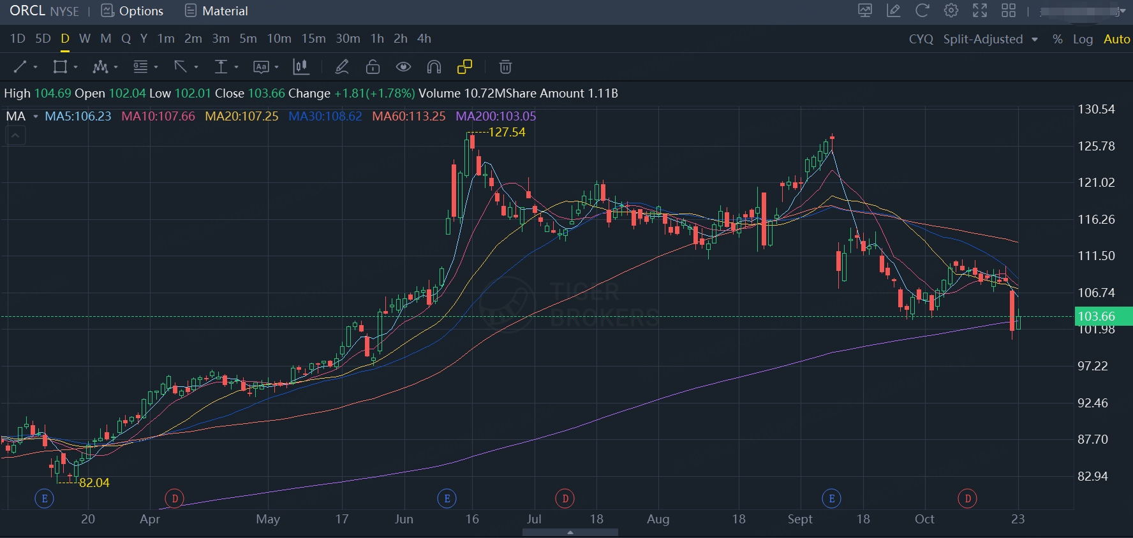The width and height of the screenshot is (1133, 538).
Task: Expand Fibonacci tool options arrow
Action: point(156,67)
